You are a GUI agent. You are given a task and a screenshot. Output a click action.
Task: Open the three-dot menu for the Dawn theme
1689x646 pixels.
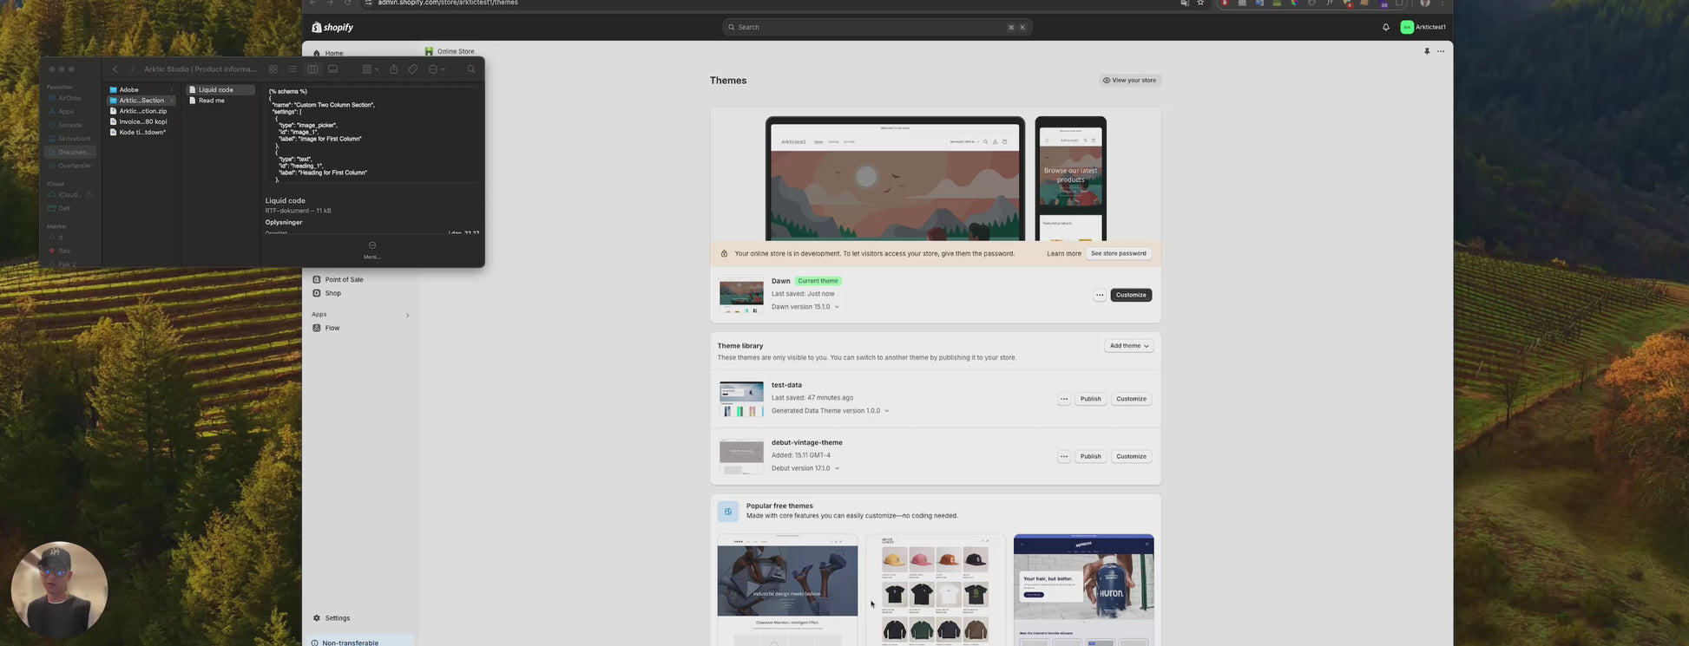pos(1099,295)
